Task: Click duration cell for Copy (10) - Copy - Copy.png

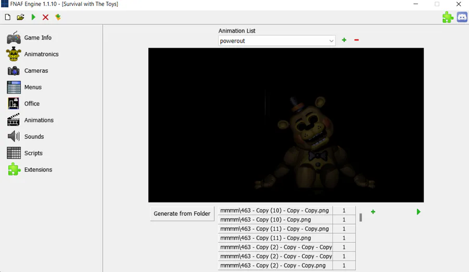Action: (x=344, y=211)
